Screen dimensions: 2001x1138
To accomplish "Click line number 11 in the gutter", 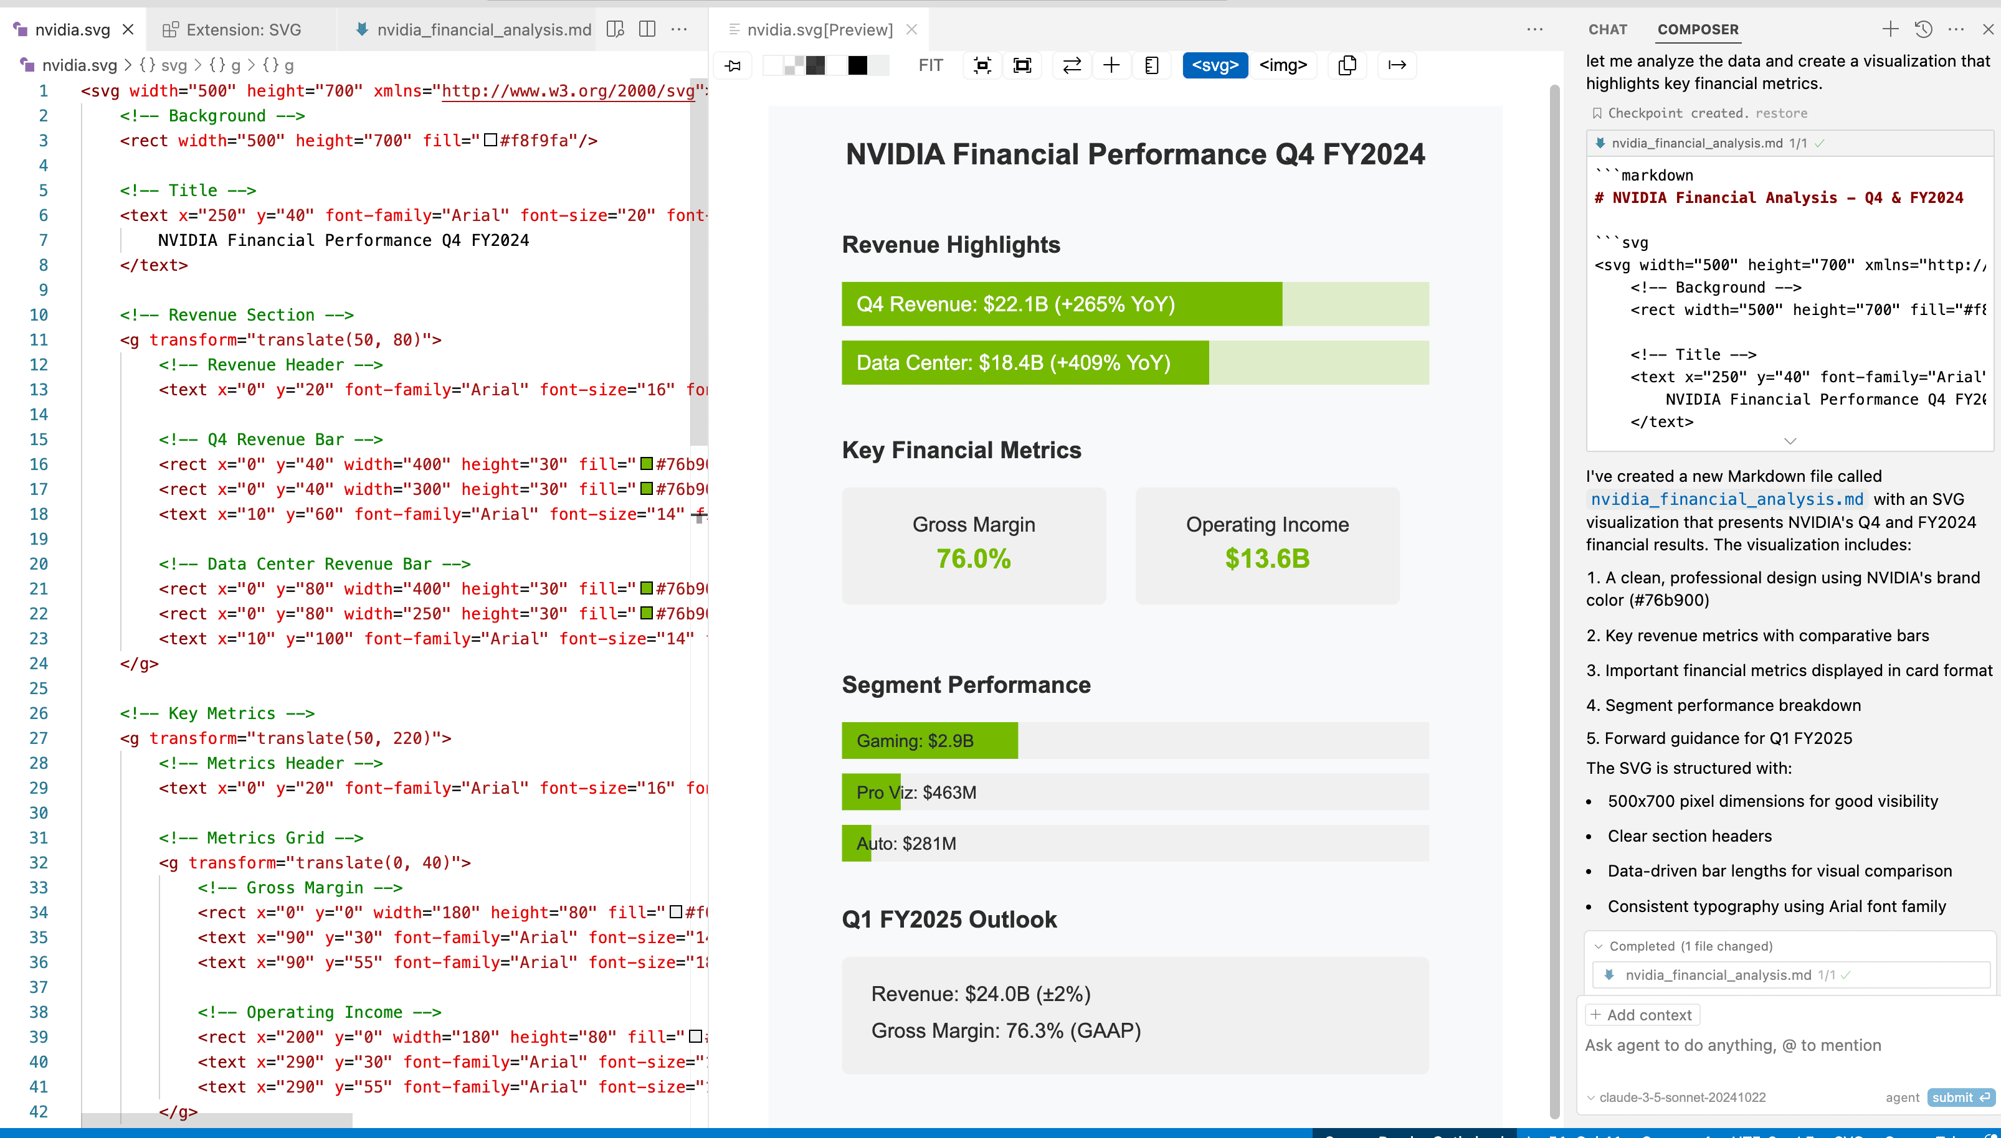I will point(39,340).
